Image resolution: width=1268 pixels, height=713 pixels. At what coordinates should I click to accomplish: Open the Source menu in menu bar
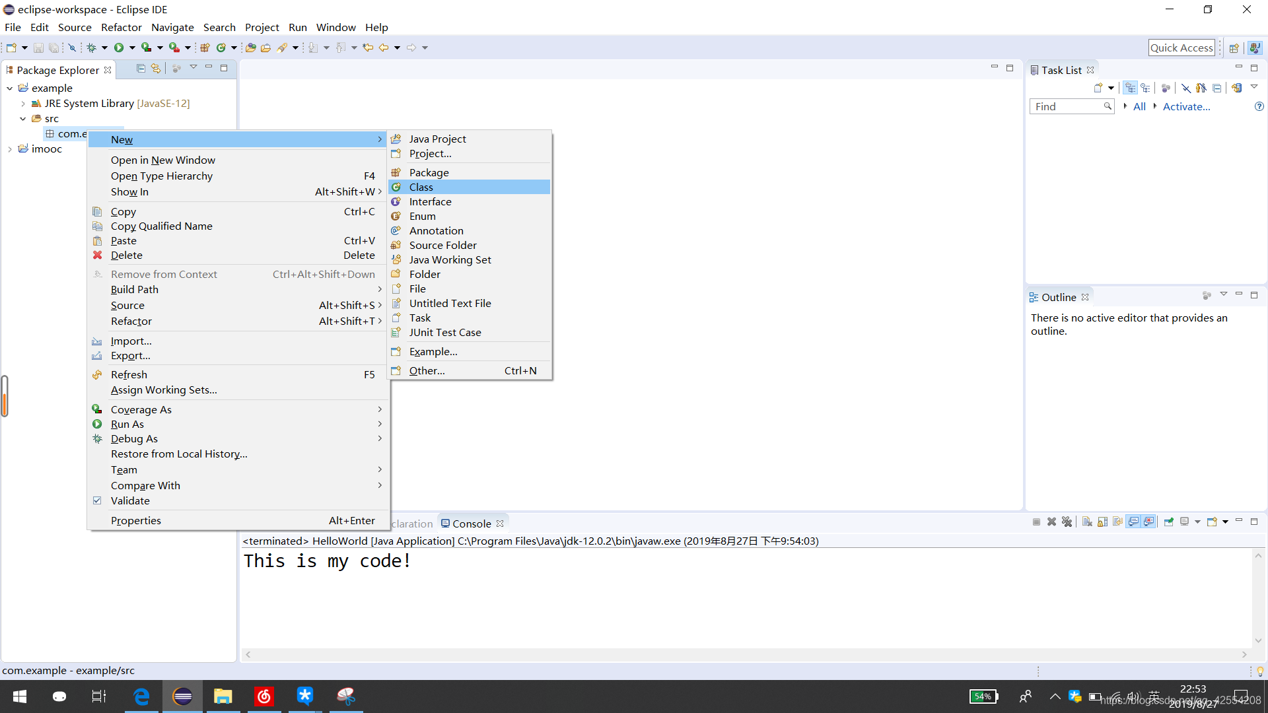coord(75,27)
